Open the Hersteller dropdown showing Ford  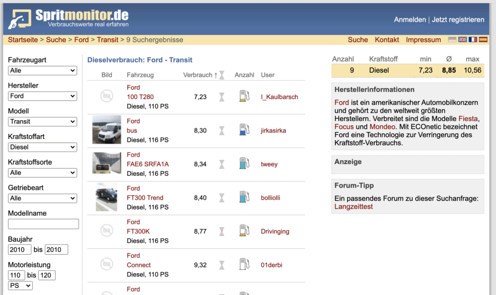click(43, 96)
